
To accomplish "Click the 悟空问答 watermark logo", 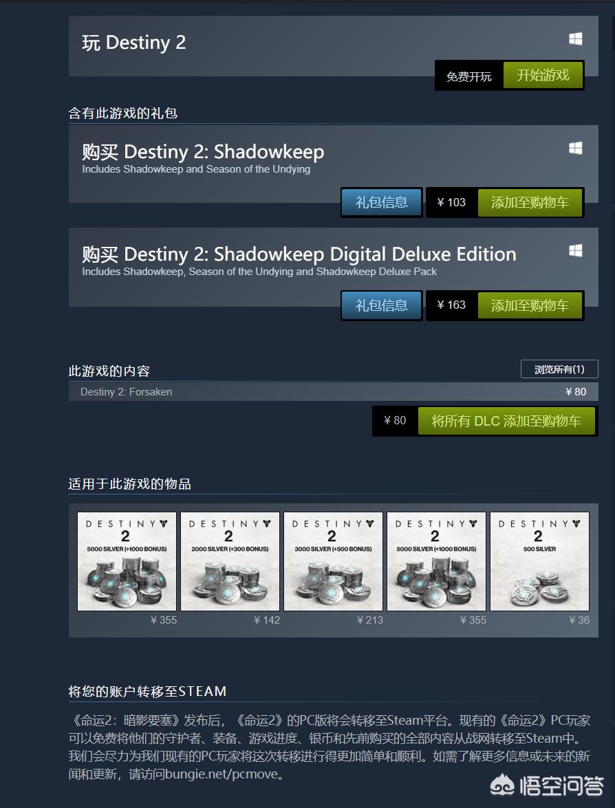I will [x=547, y=785].
